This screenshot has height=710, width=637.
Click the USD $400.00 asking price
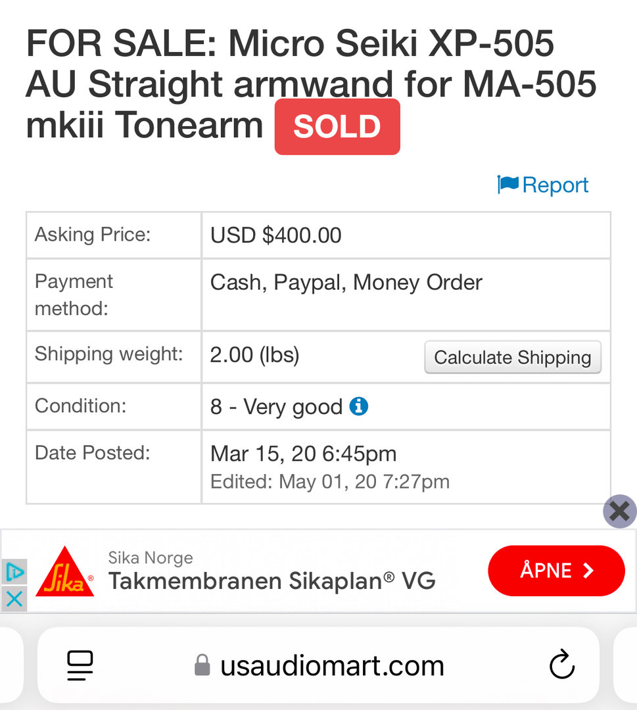point(275,235)
